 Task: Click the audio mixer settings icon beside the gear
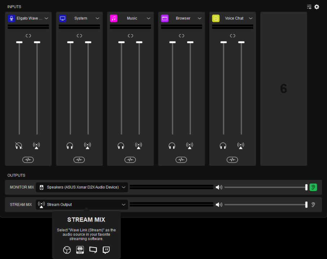coord(309,7)
